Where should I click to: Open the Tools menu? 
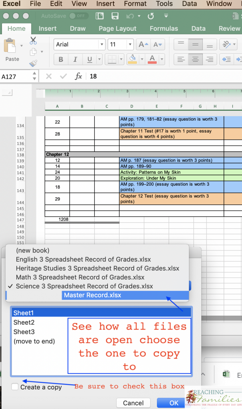(x=164, y=4)
